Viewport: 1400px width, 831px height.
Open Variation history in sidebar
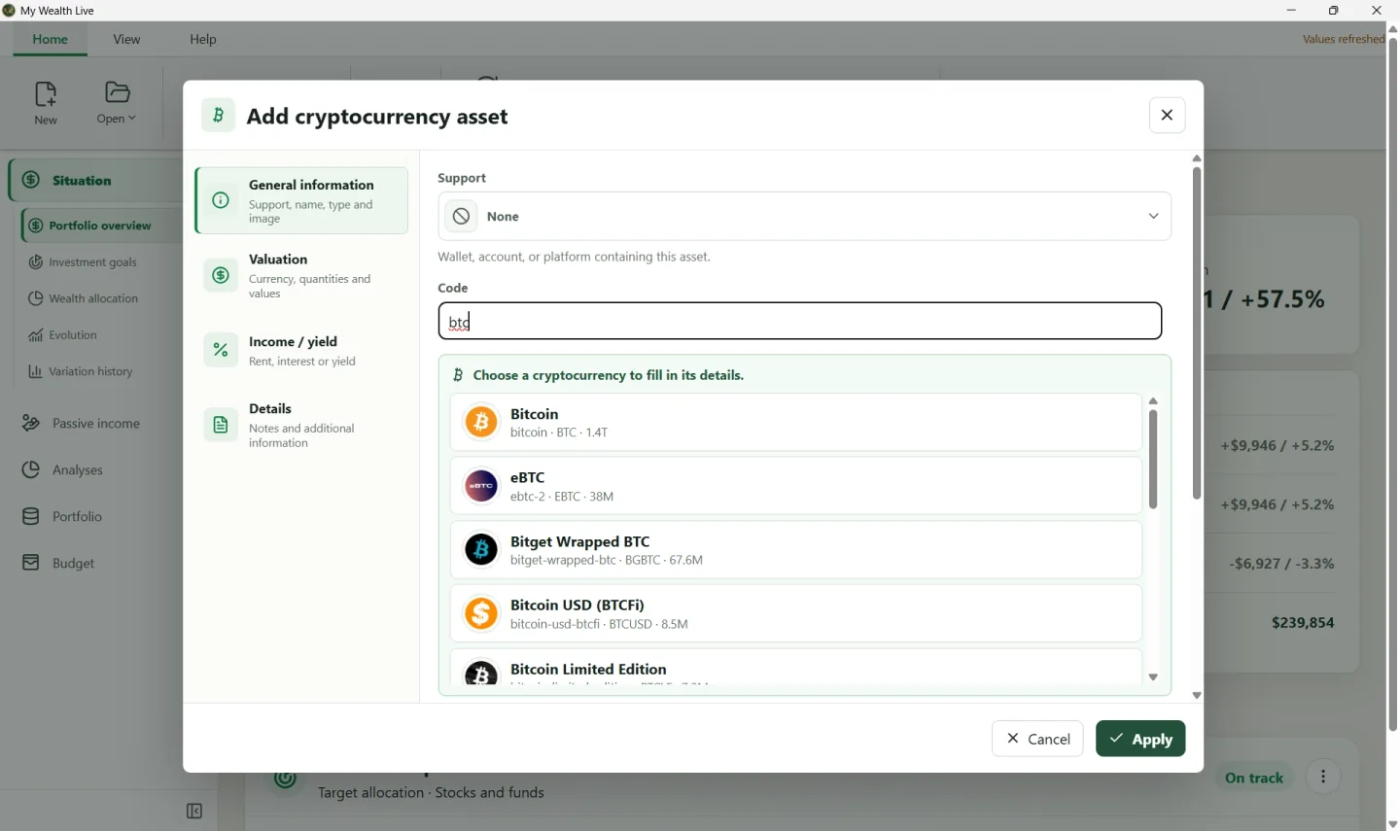(81, 371)
